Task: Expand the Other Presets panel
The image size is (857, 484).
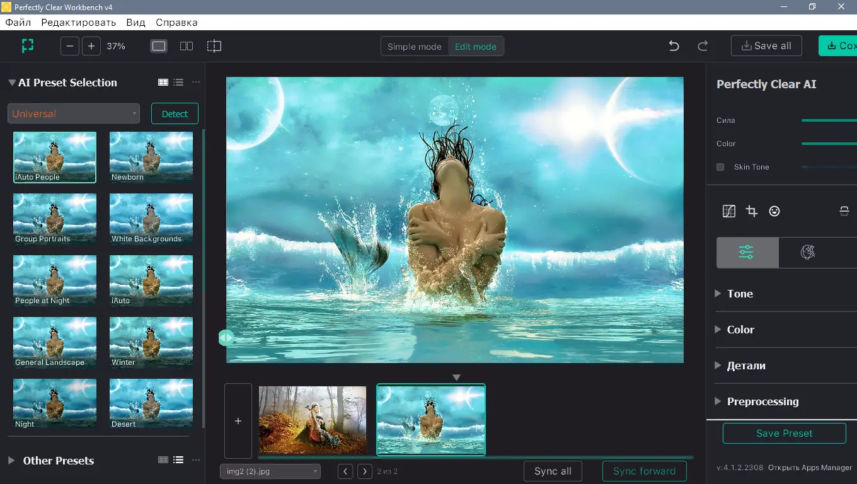Action: tap(11, 461)
